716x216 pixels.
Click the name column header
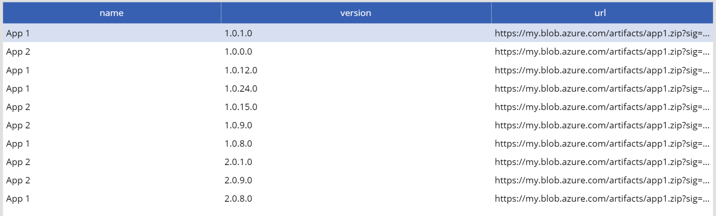(x=110, y=13)
